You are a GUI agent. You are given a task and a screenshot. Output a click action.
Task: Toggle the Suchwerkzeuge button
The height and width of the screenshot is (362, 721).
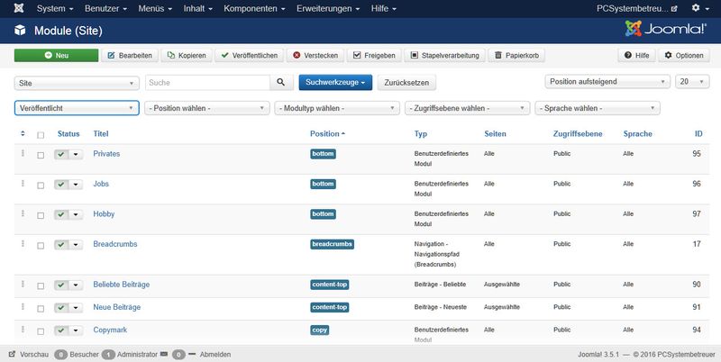click(335, 83)
